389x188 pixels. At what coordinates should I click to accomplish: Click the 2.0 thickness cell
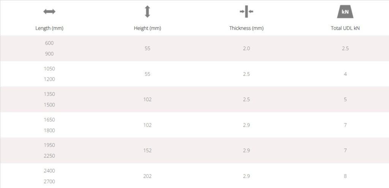(246, 48)
